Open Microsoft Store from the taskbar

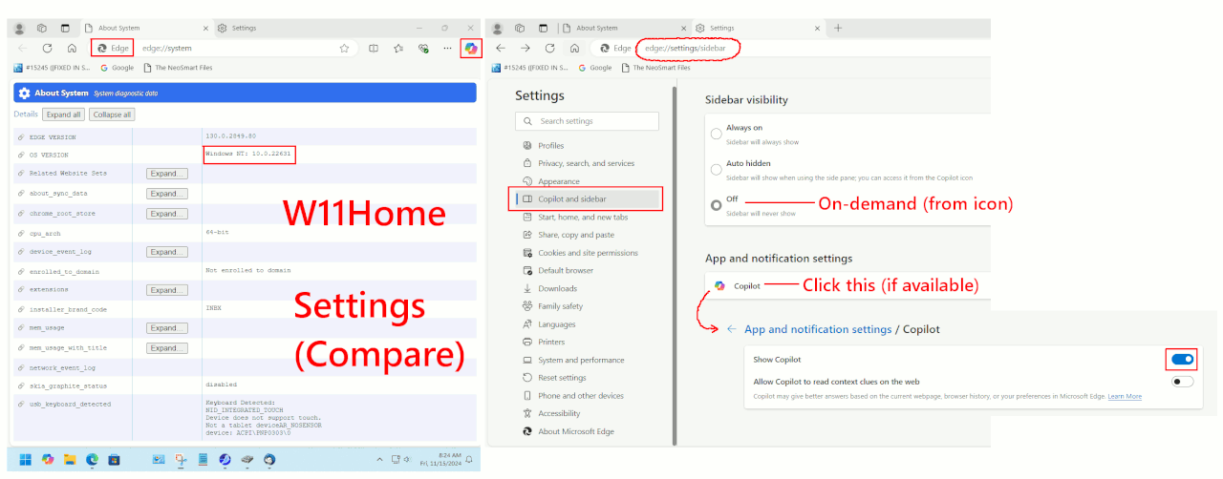115,460
